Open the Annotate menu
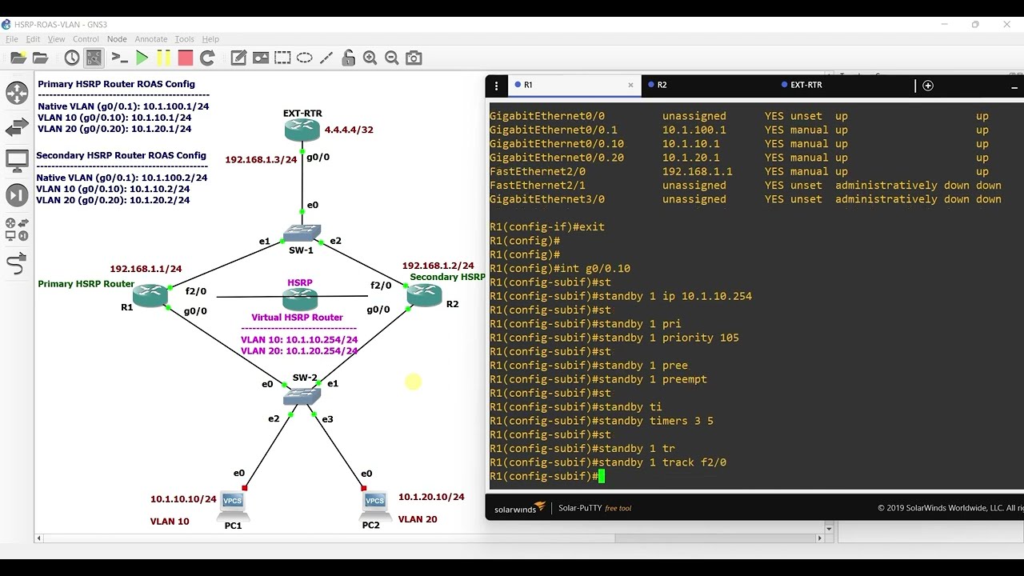 pos(151,39)
